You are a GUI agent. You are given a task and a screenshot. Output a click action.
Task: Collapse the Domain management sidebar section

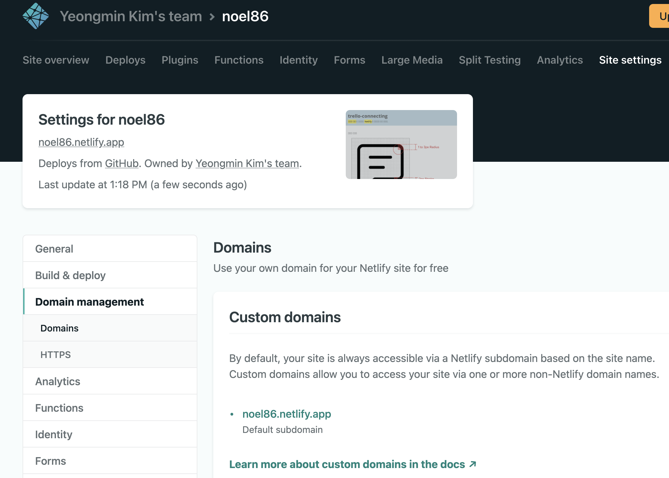89,302
